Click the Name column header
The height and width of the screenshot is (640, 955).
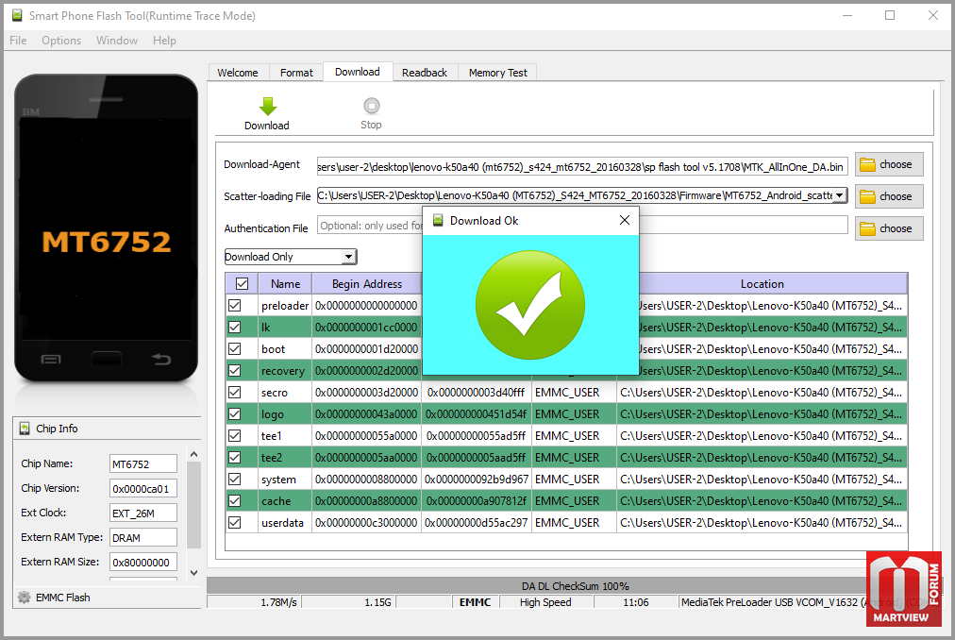tap(285, 284)
